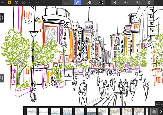Open the hamburger menu
Screen dimensions: 163x115
2,2
